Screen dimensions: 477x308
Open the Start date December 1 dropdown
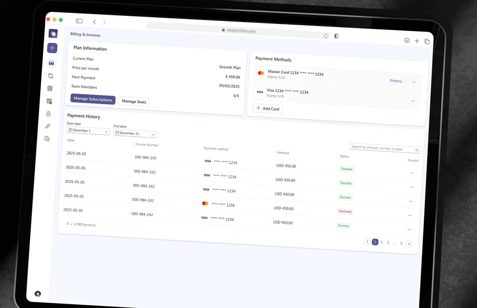click(x=88, y=131)
